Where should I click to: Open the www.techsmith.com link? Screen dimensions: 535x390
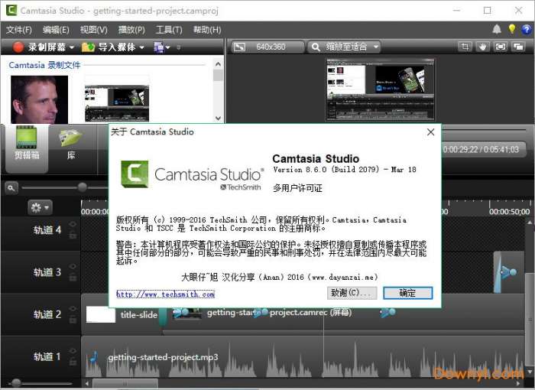[165, 294]
